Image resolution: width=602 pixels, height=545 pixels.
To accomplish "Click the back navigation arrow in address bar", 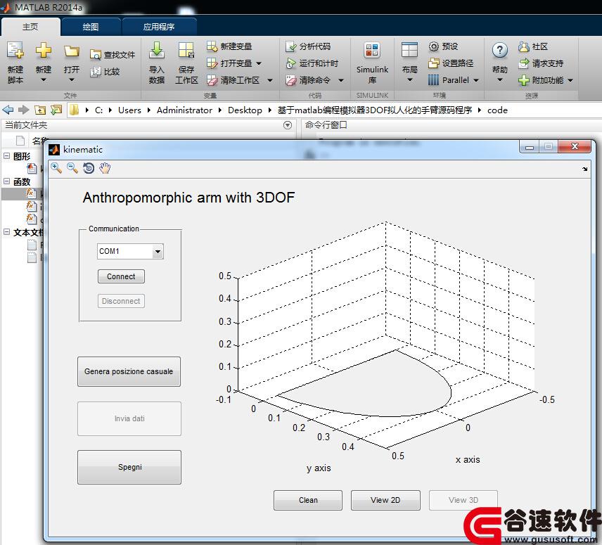I will (x=8, y=110).
